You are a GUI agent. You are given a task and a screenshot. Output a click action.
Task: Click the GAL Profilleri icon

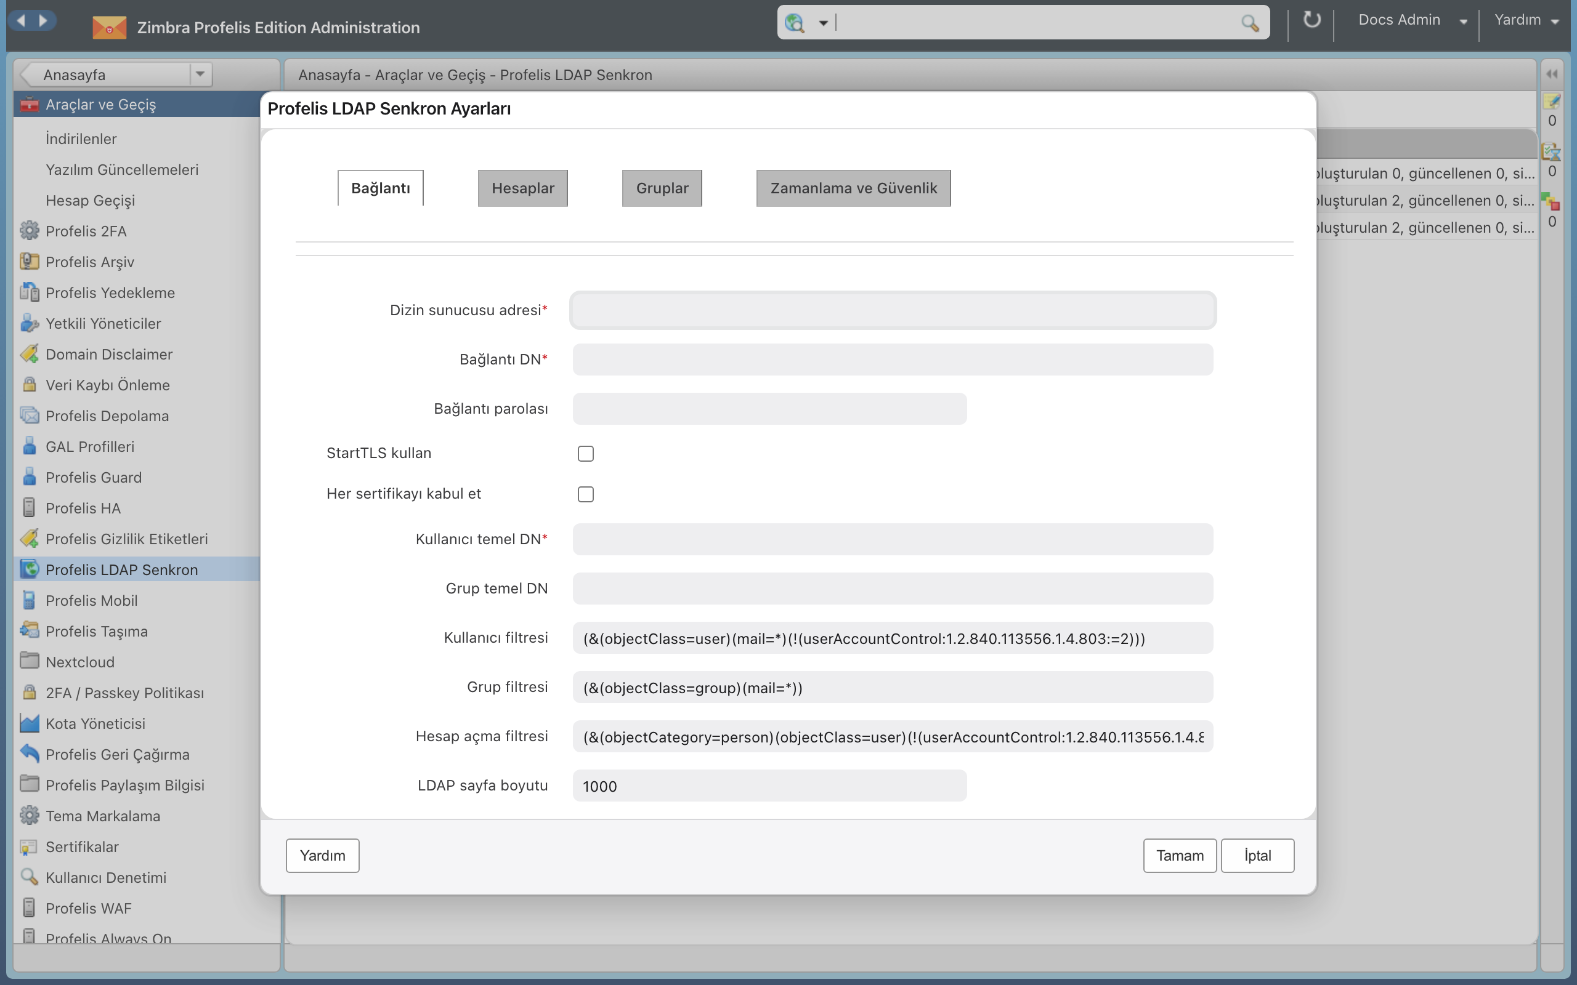coord(30,446)
